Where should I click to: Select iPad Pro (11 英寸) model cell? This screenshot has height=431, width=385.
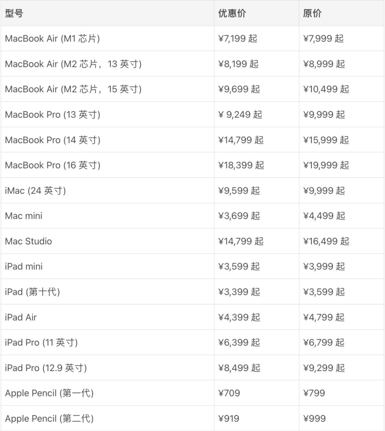click(41, 343)
